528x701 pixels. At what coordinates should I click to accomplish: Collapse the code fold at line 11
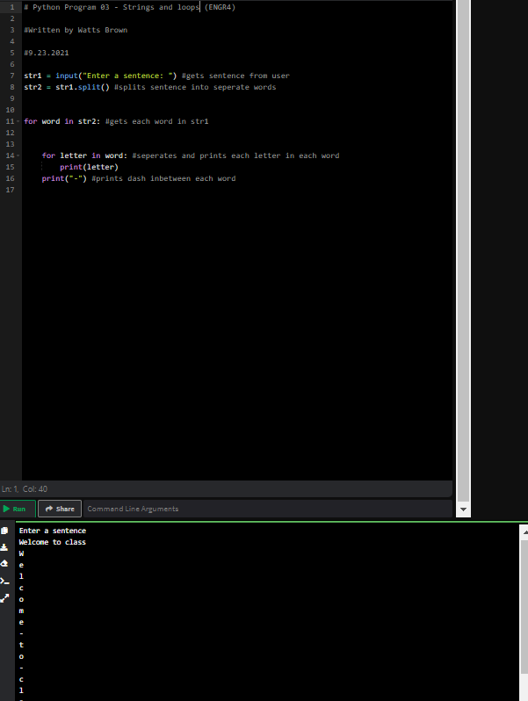pos(18,121)
